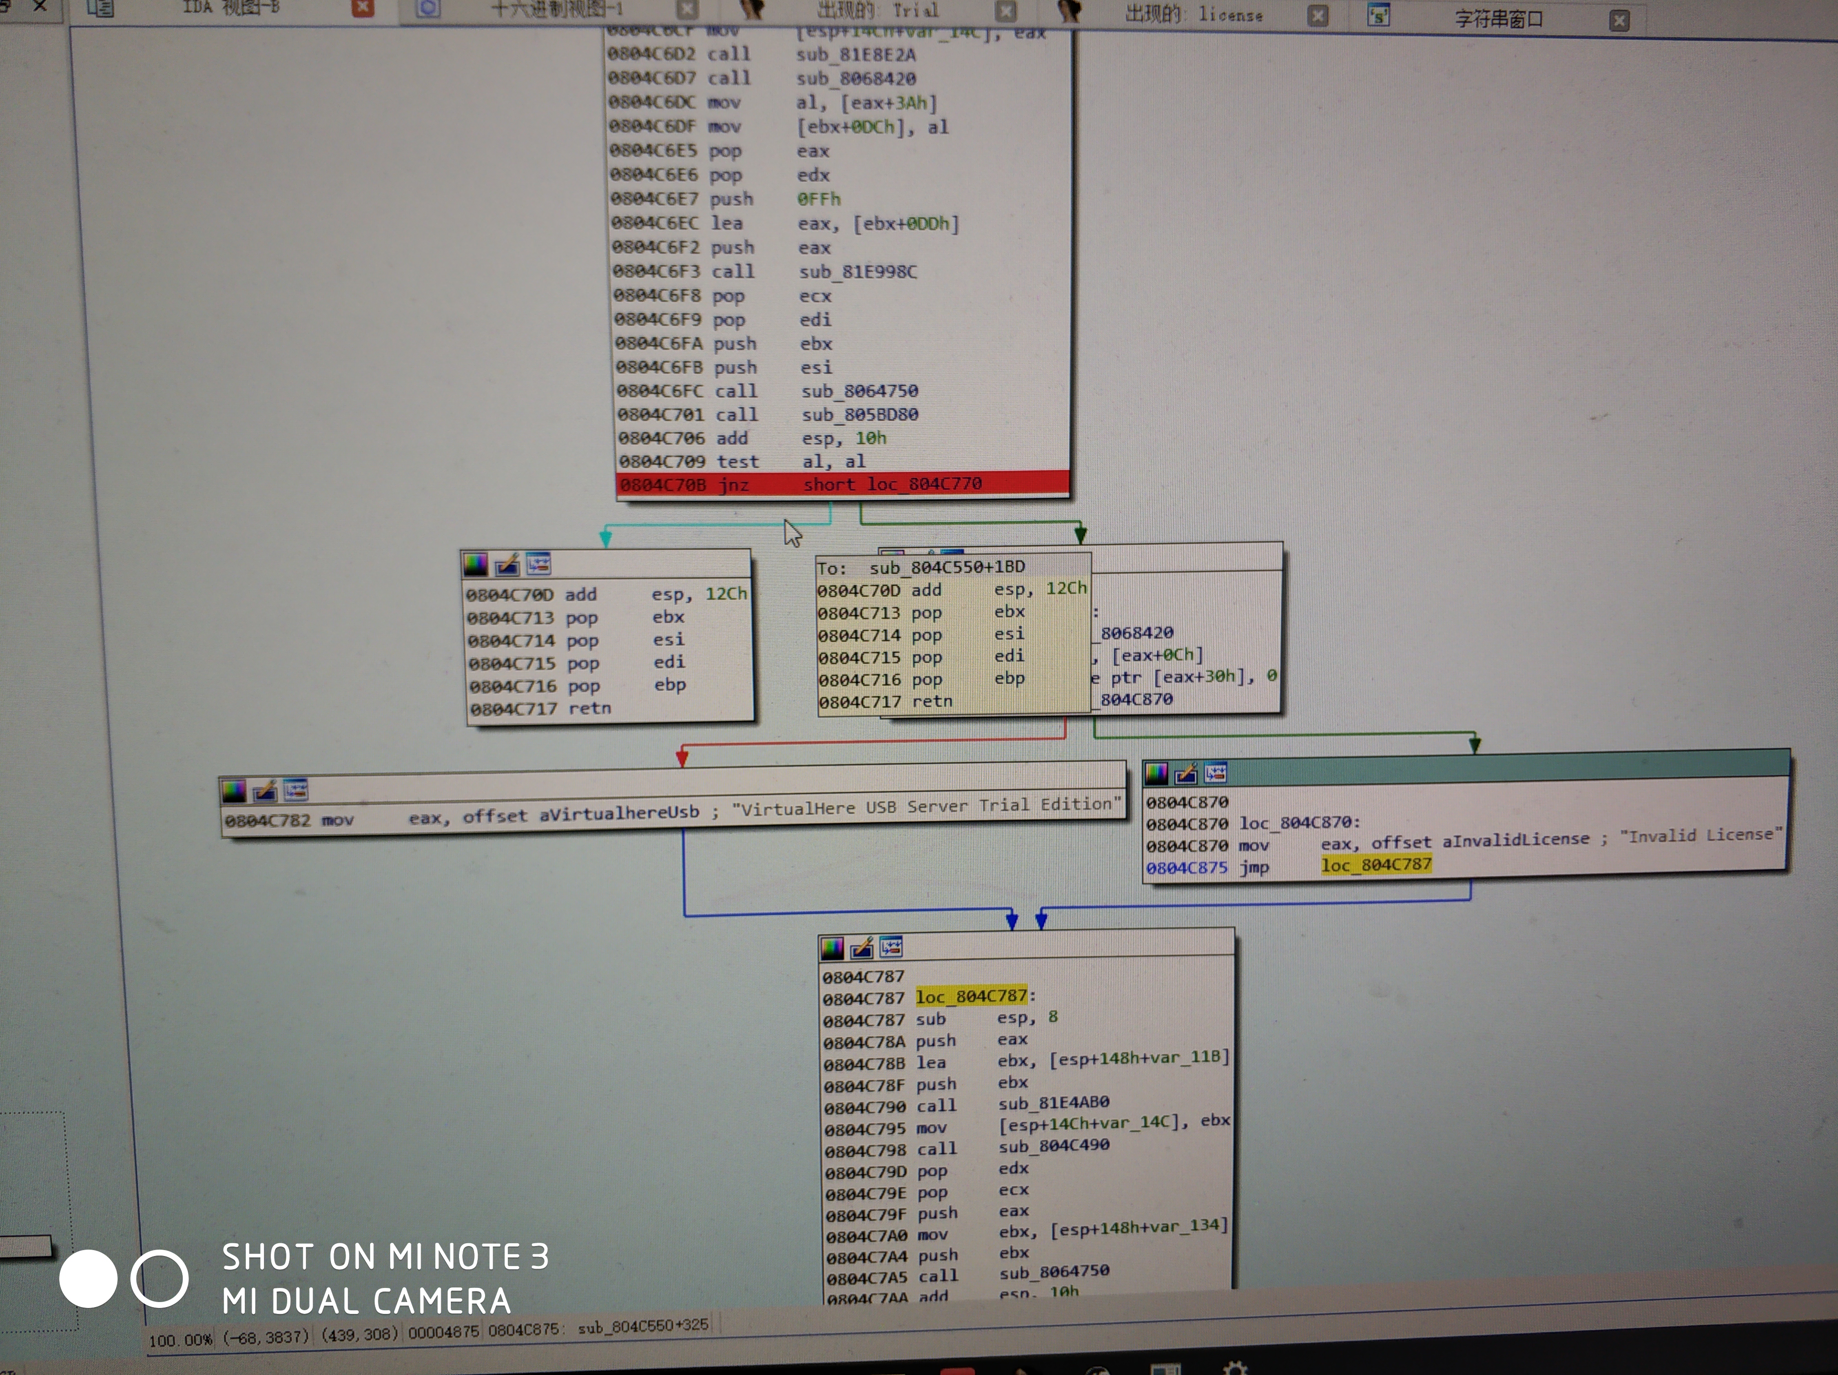1838x1375 pixels.
Task: Click the sub_81E998C call reference
Action: [857, 272]
